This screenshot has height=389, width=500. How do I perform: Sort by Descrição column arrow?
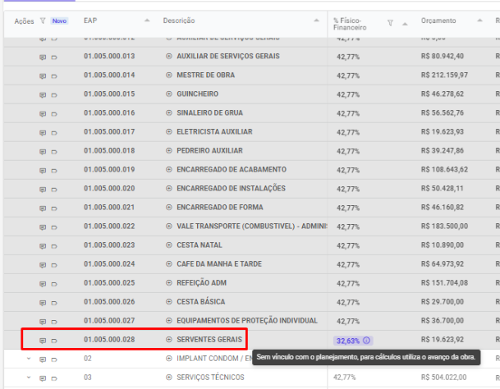pos(316,21)
